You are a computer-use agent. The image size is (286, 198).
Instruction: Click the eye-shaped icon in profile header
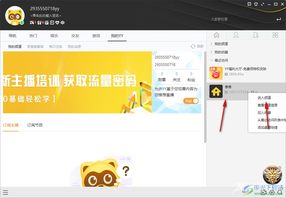[x=63, y=23]
